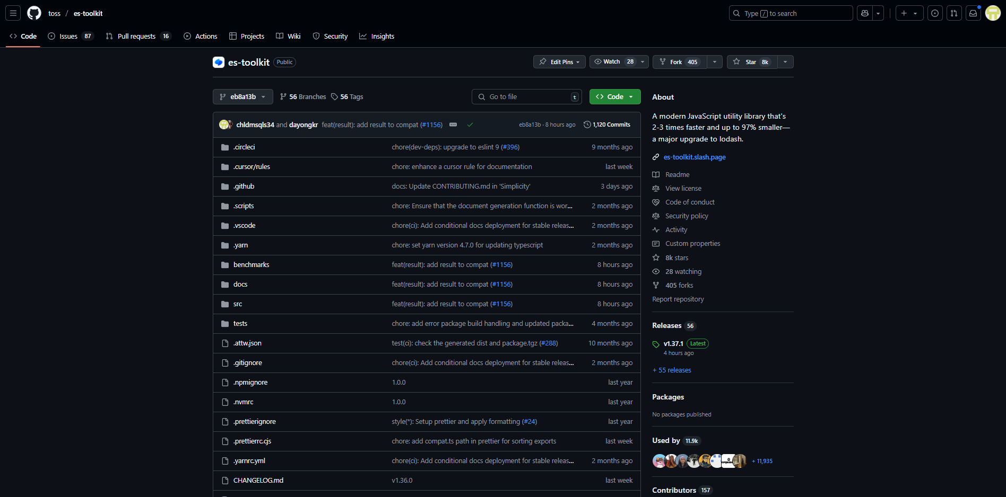Image resolution: width=1006 pixels, height=497 pixels.
Task: Click the Go to file search field
Action: coord(527,97)
